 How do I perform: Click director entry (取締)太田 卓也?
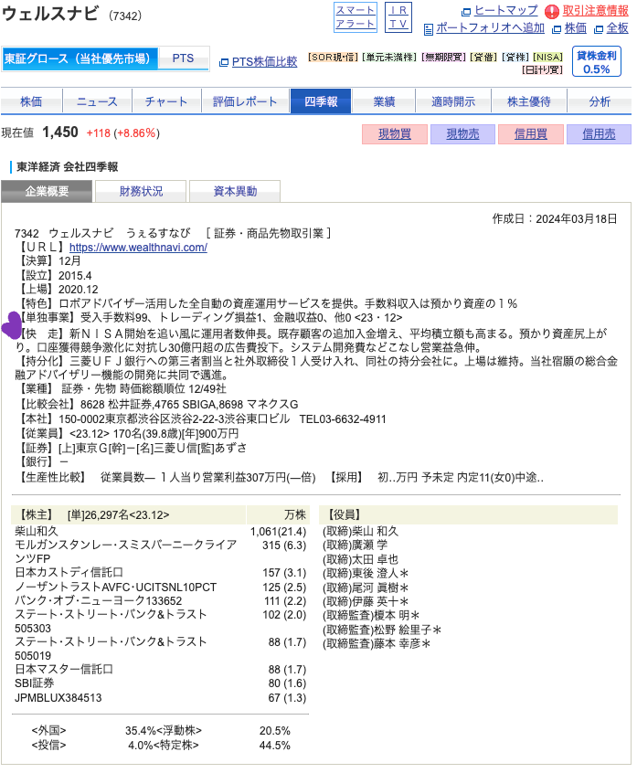(x=360, y=559)
